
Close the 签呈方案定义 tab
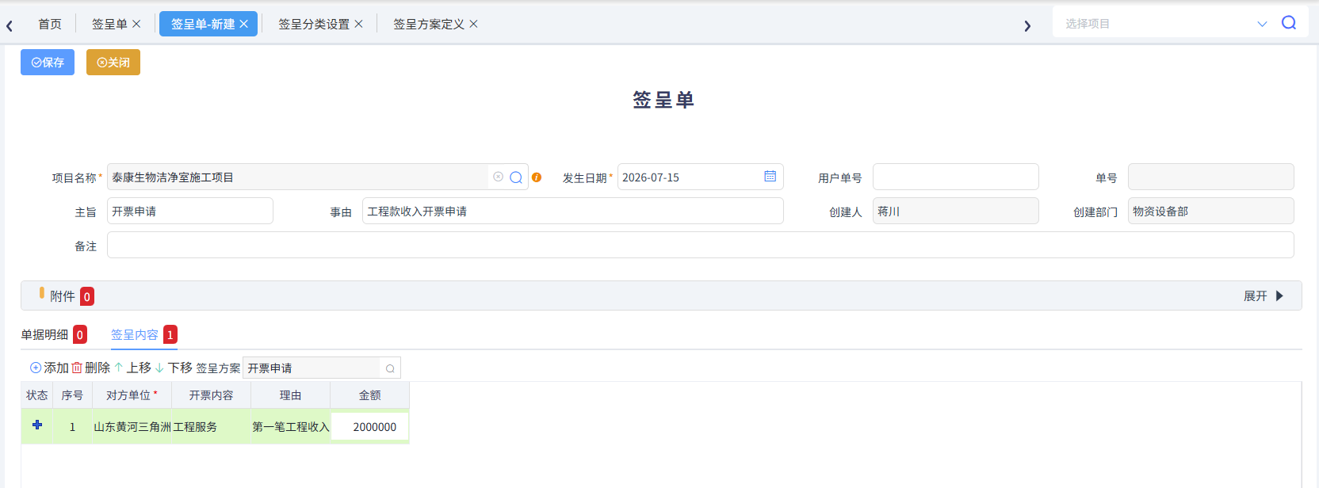pos(473,24)
